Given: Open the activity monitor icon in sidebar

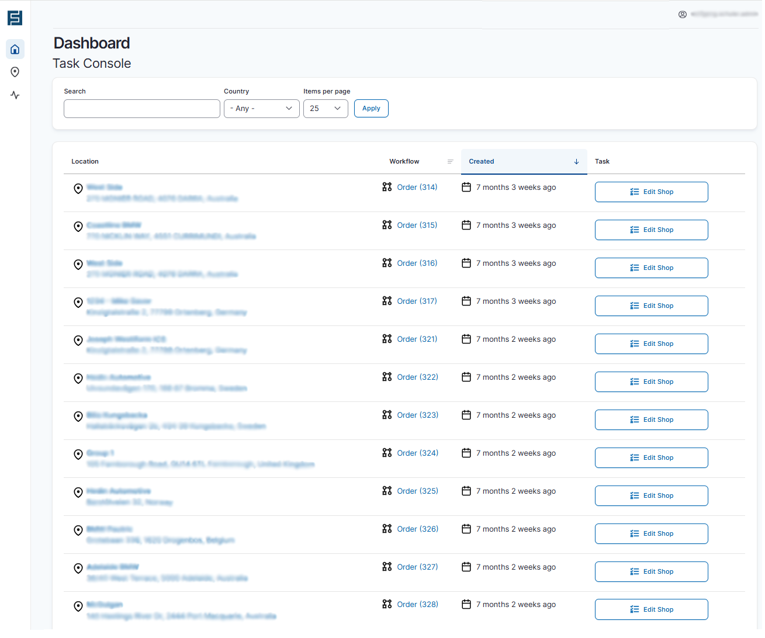Looking at the screenshot, I should tap(15, 95).
